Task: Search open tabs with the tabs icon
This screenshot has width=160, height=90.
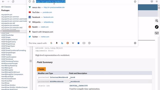Action: (x=84, y=43)
